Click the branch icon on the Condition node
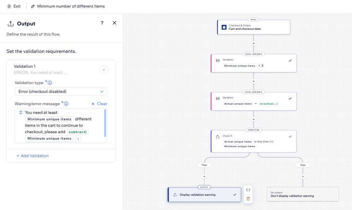 point(217,136)
